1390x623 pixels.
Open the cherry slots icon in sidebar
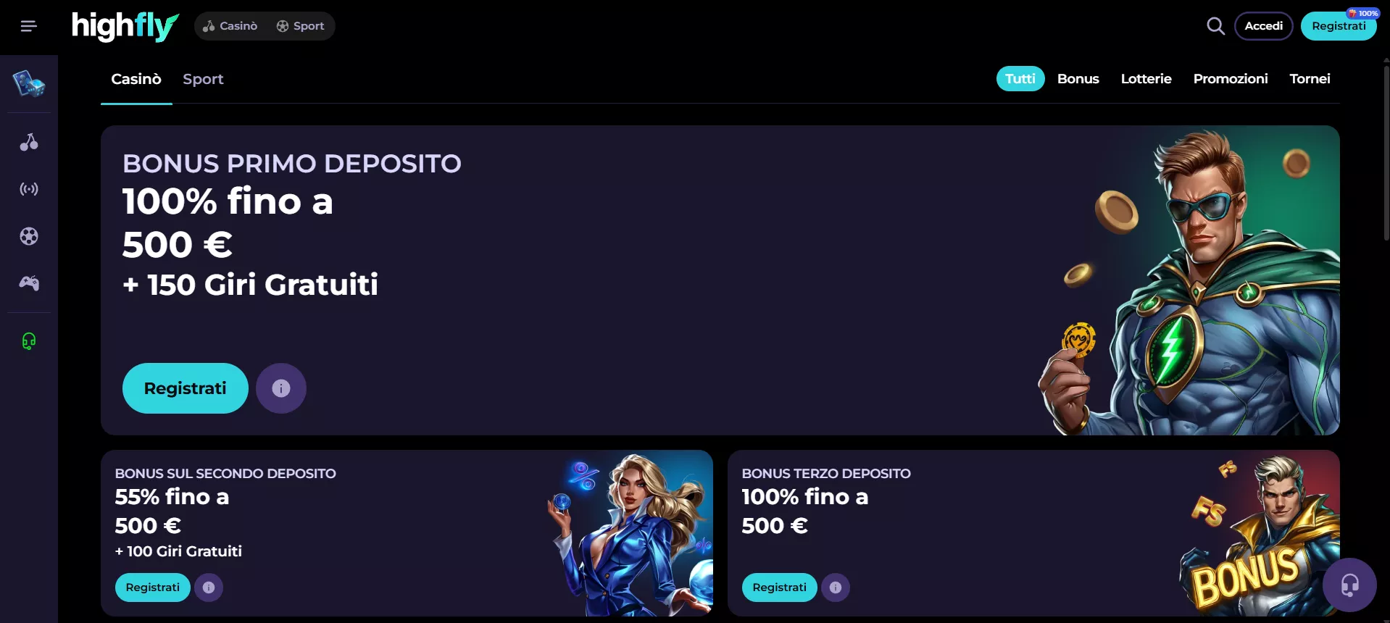coord(29,142)
